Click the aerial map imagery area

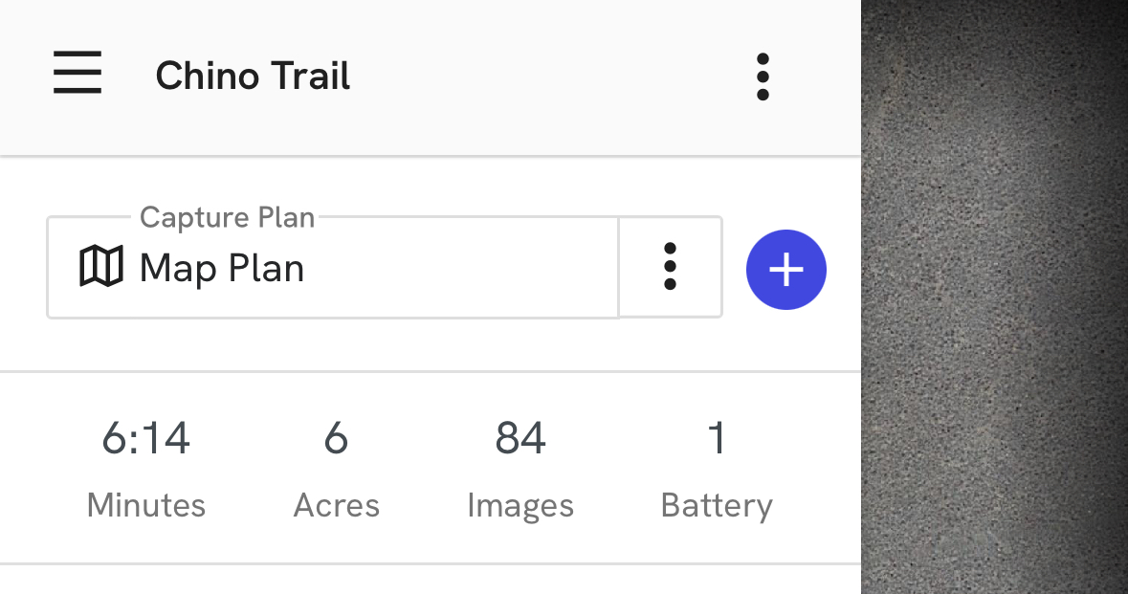click(995, 297)
